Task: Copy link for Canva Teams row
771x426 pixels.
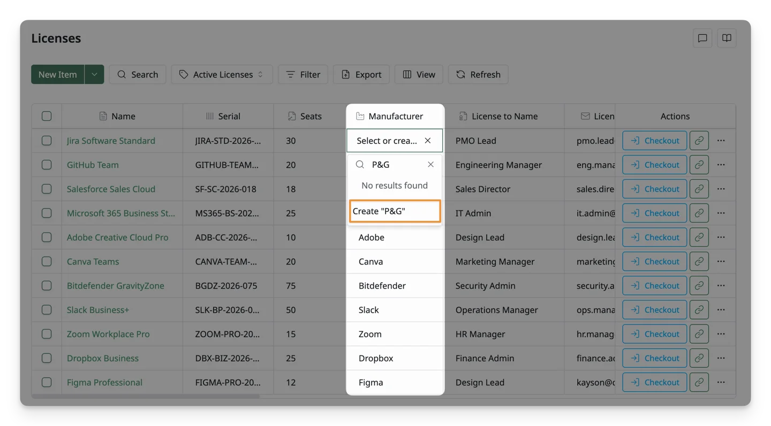Action: 699,261
